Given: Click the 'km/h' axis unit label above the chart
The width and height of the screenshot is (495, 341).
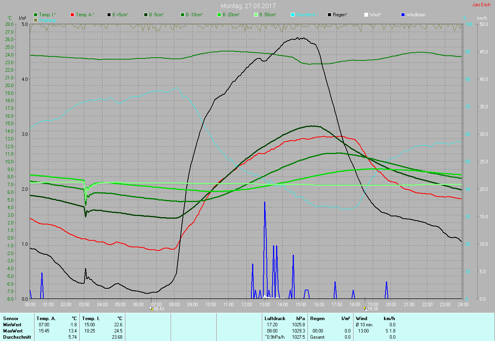Looking at the screenshot, I should [x=482, y=18].
